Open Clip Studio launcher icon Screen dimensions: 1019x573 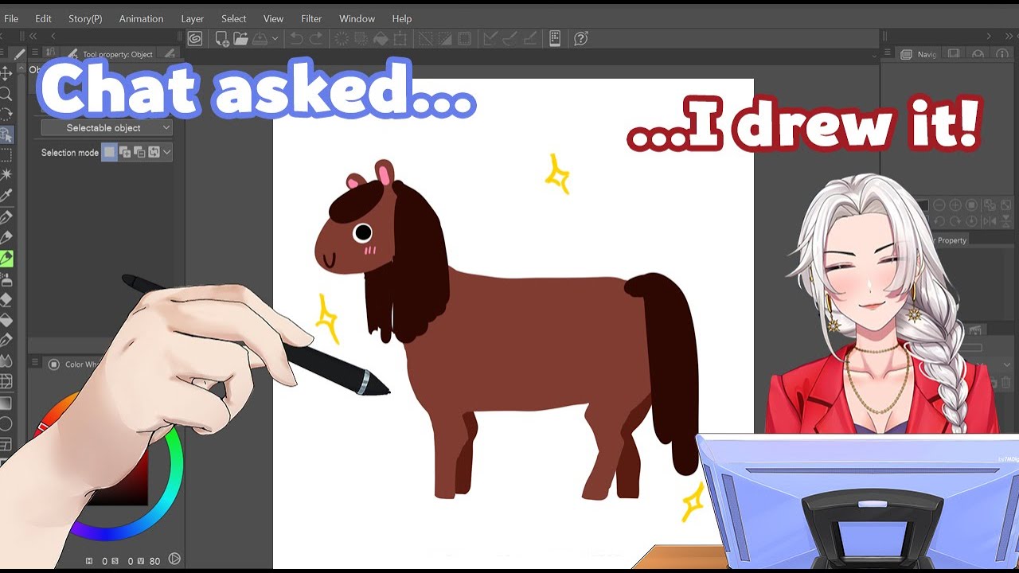pos(195,38)
